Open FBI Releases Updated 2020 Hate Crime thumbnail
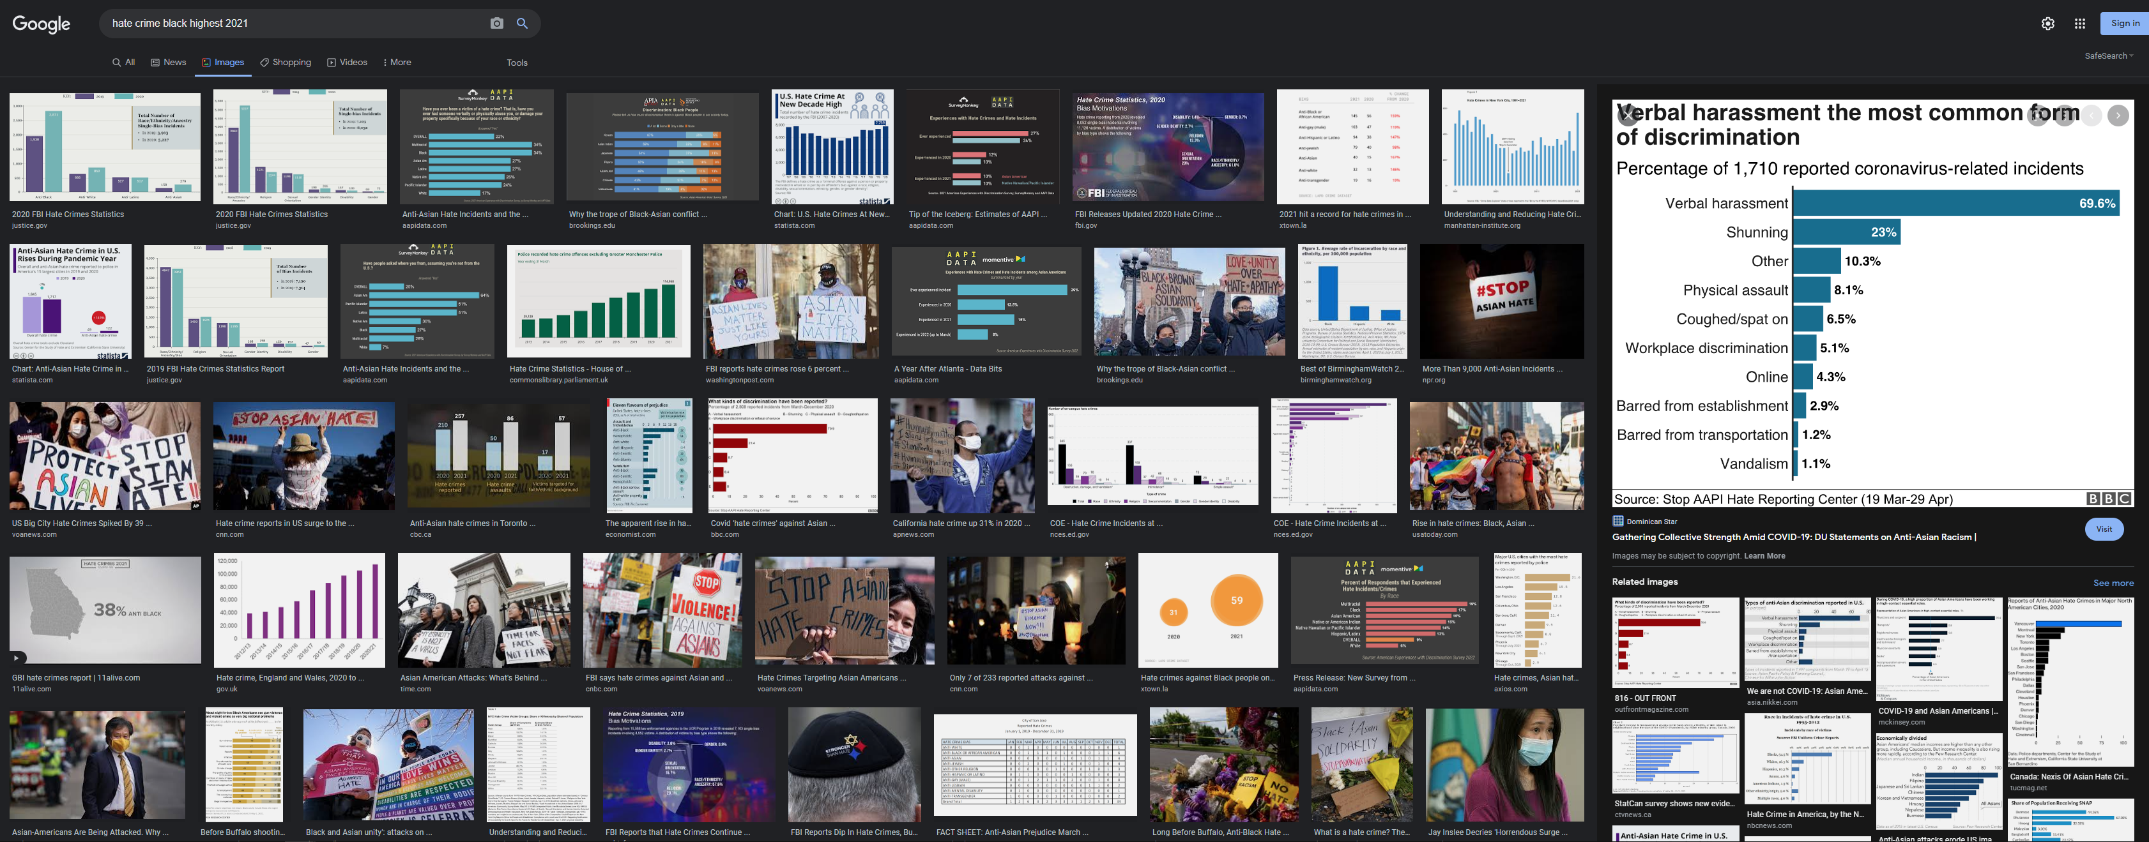 click(x=1168, y=147)
